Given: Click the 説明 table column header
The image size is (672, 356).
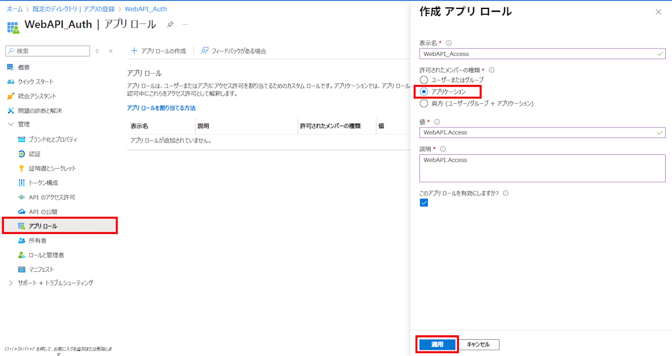Looking at the screenshot, I should (x=203, y=126).
